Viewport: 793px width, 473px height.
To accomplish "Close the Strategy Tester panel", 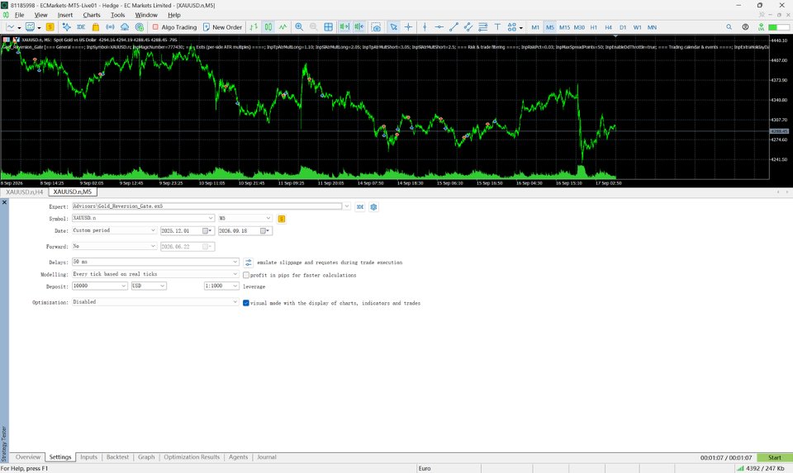I will tap(5, 202).
